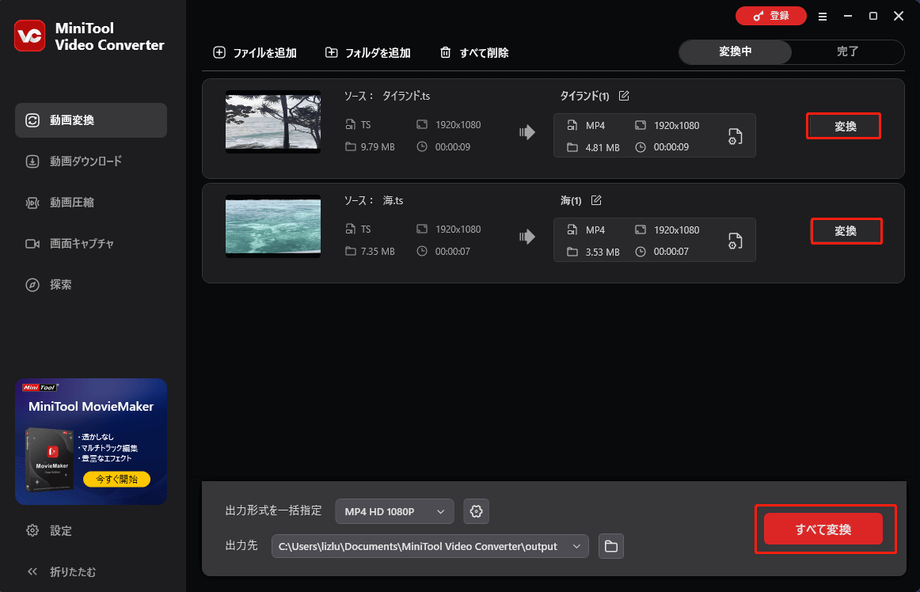Click the 画面キャプチャ camera icon
920x592 pixels.
[x=32, y=244]
